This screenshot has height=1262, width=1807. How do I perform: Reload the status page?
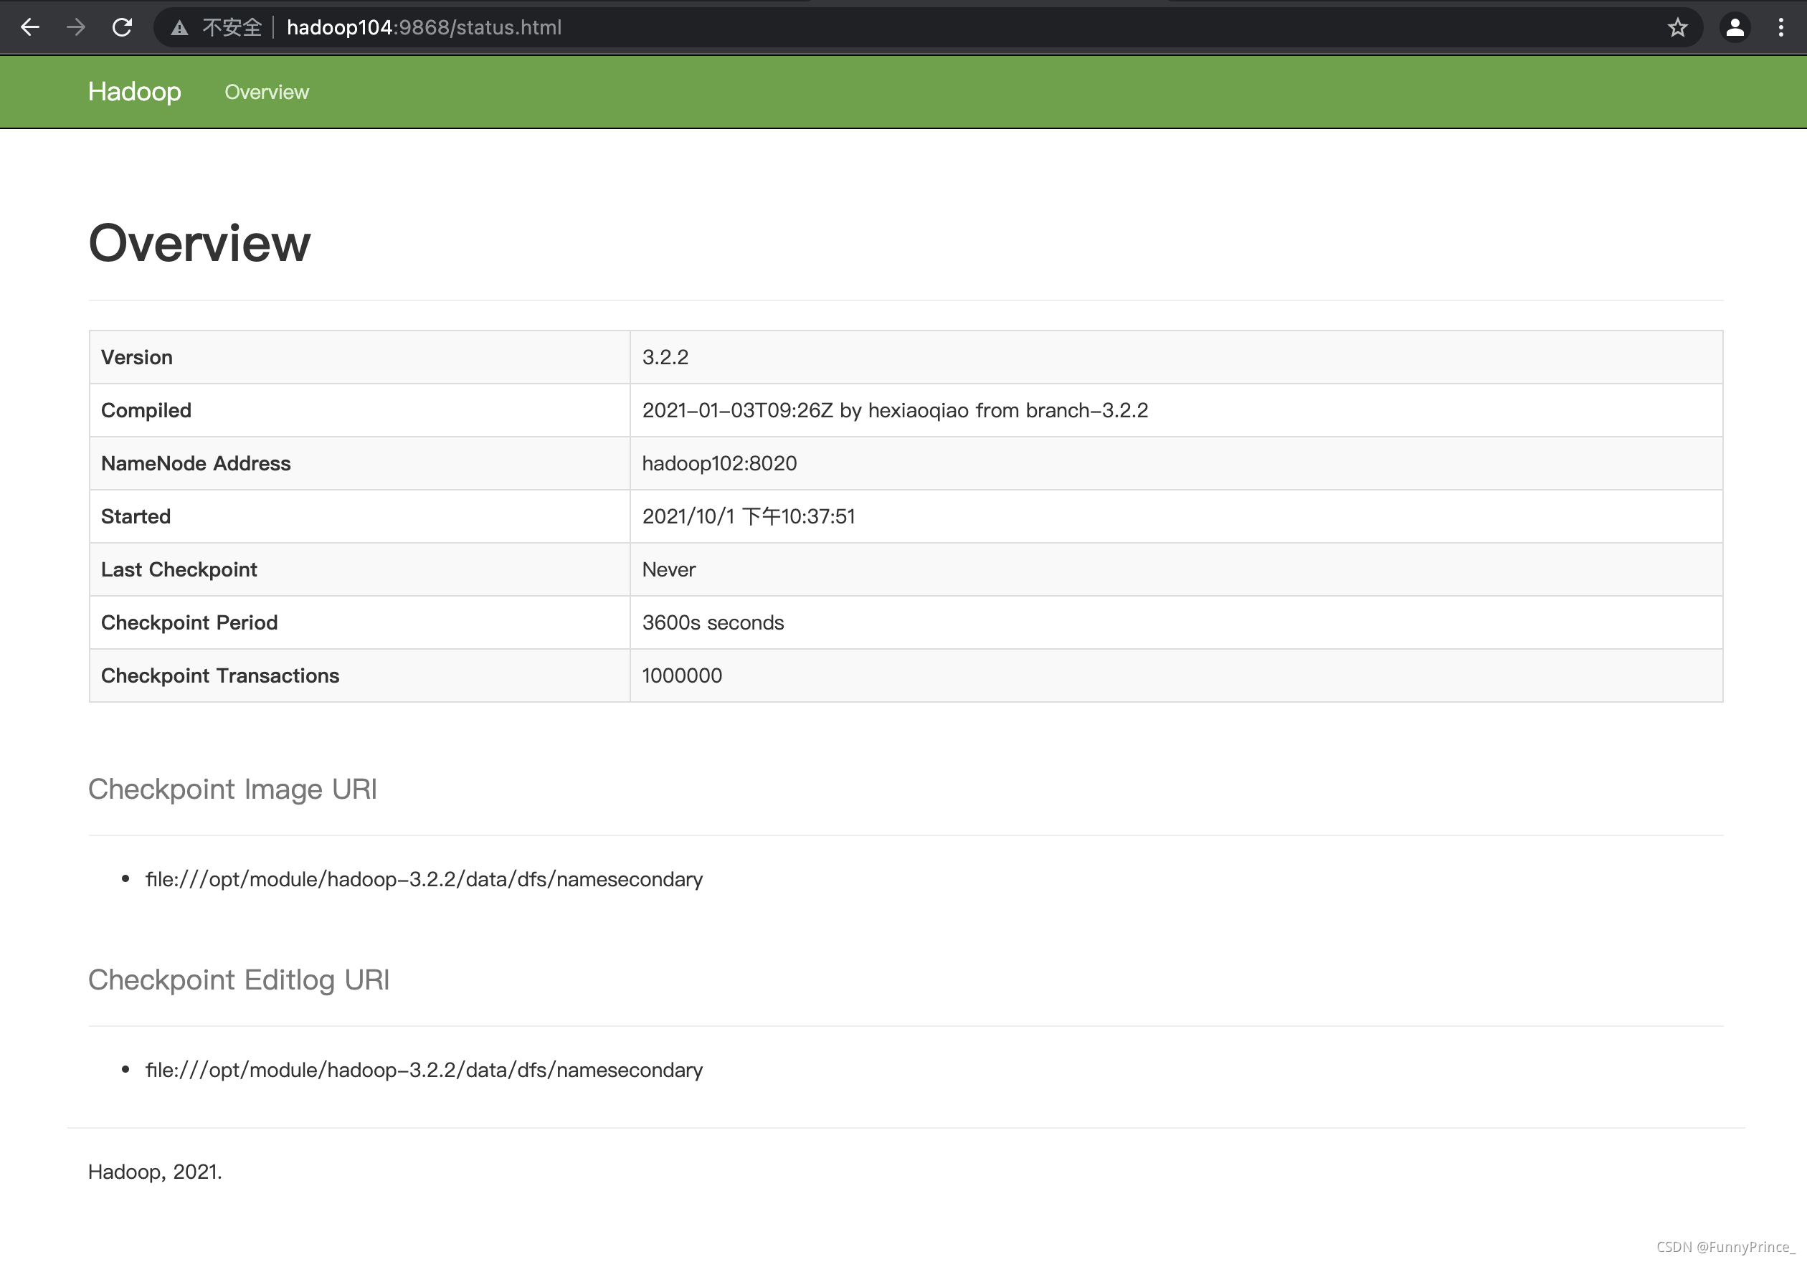[122, 27]
